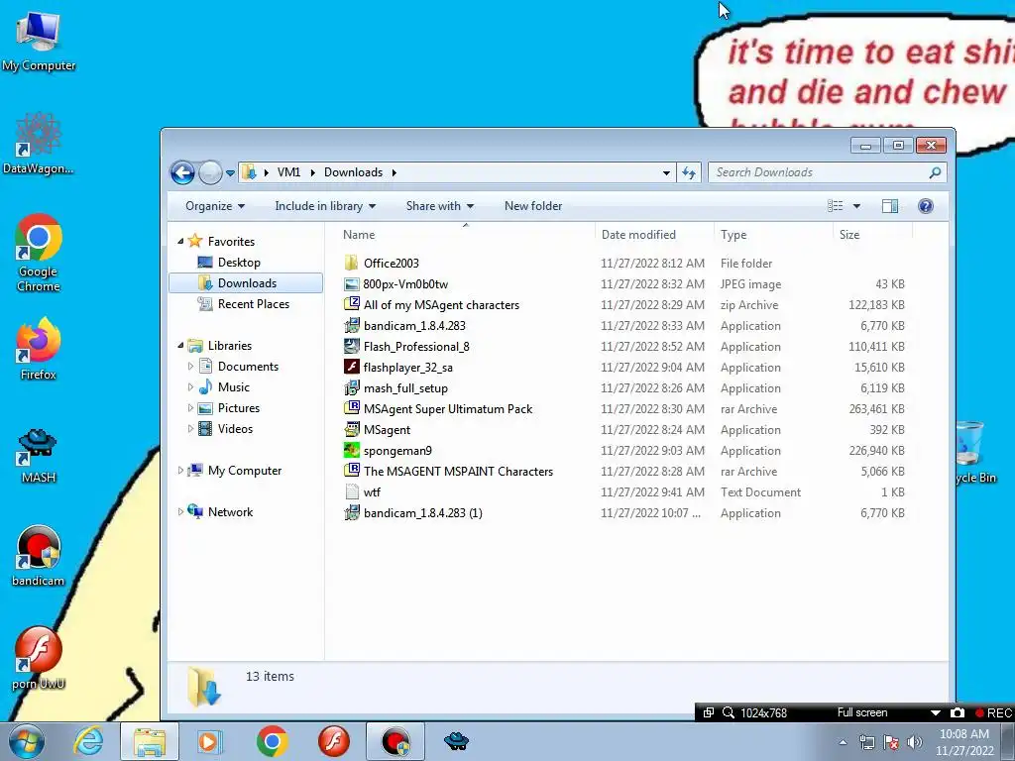Open the Share with dropdown
This screenshot has width=1015, height=761.
(439, 206)
